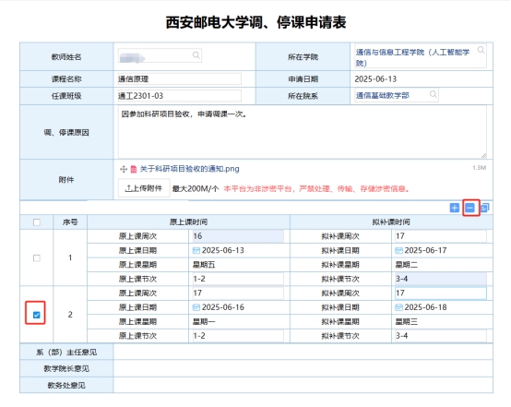
Task: Click the 上传附件 upload button
Action: pos(144,188)
